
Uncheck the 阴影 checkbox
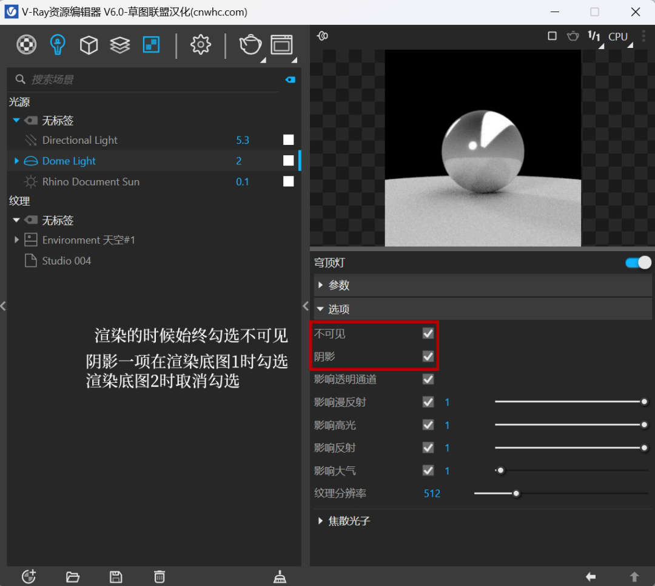point(428,356)
